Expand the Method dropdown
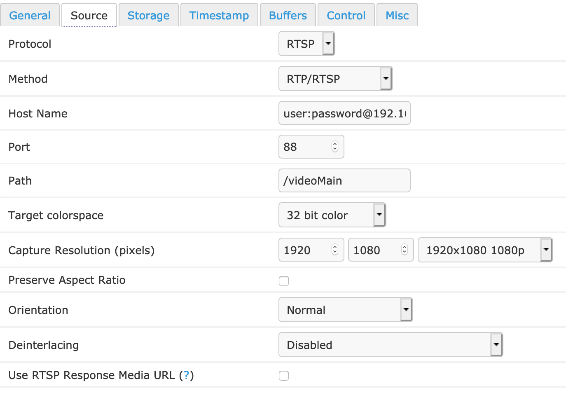This screenshot has width=566, height=393. pyautogui.click(x=386, y=78)
